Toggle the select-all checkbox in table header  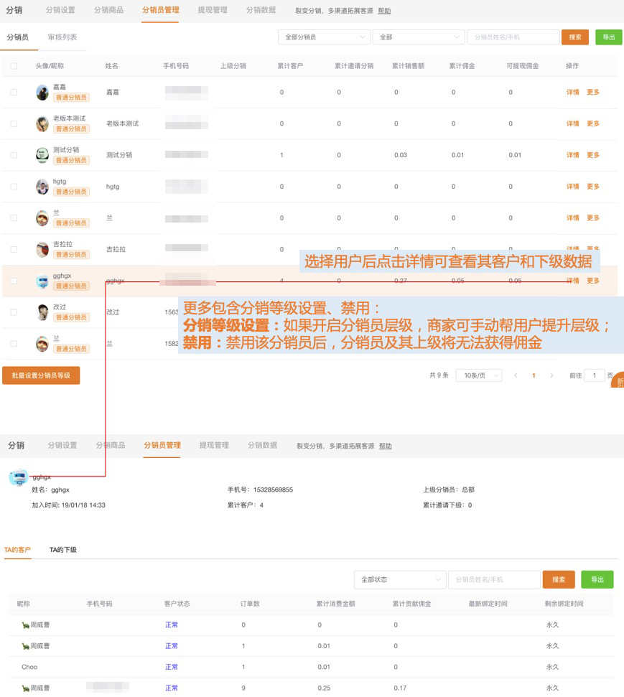14,66
